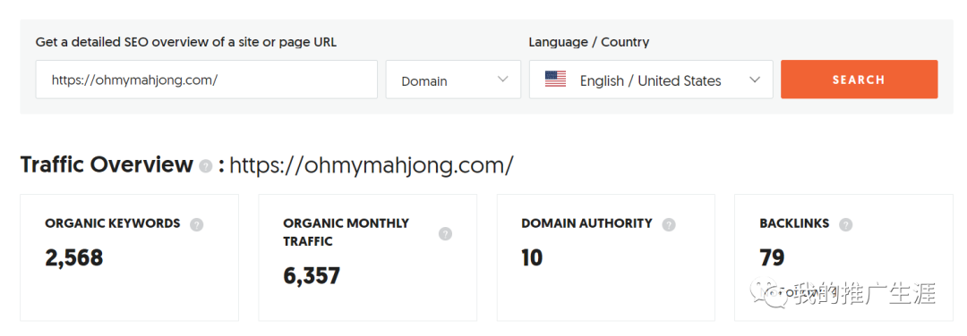967x336 pixels.
Task: Click the DOMAIN AUTHORITY label
Action: pos(586,223)
